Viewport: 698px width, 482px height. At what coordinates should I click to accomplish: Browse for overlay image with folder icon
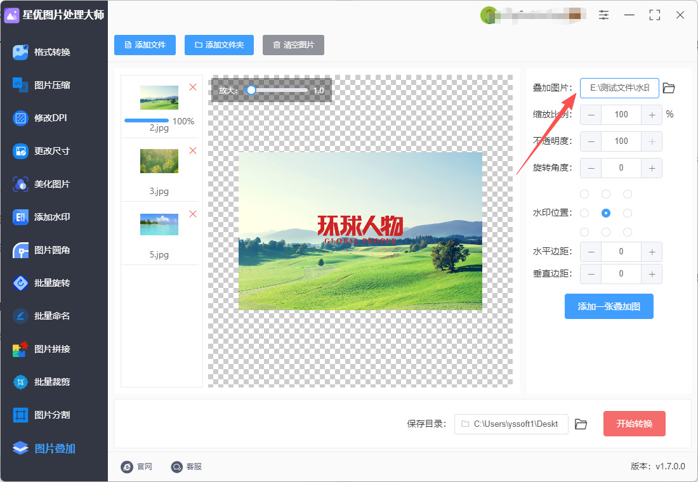coord(669,88)
